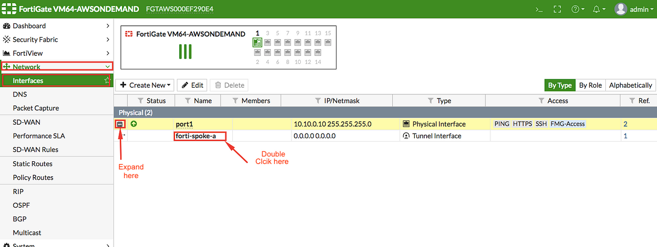
Task: Click hostname FGTAWS000EF290E4 in the header
Action: click(179, 9)
